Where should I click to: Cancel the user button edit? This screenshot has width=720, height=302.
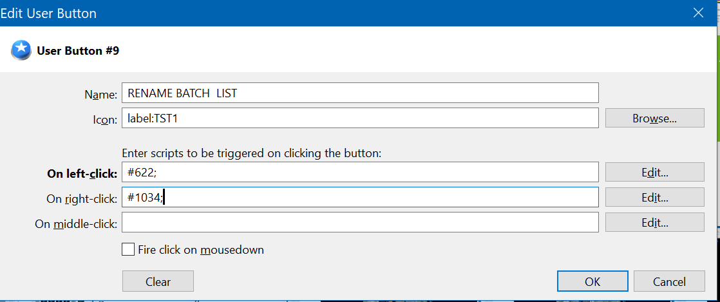(x=668, y=281)
